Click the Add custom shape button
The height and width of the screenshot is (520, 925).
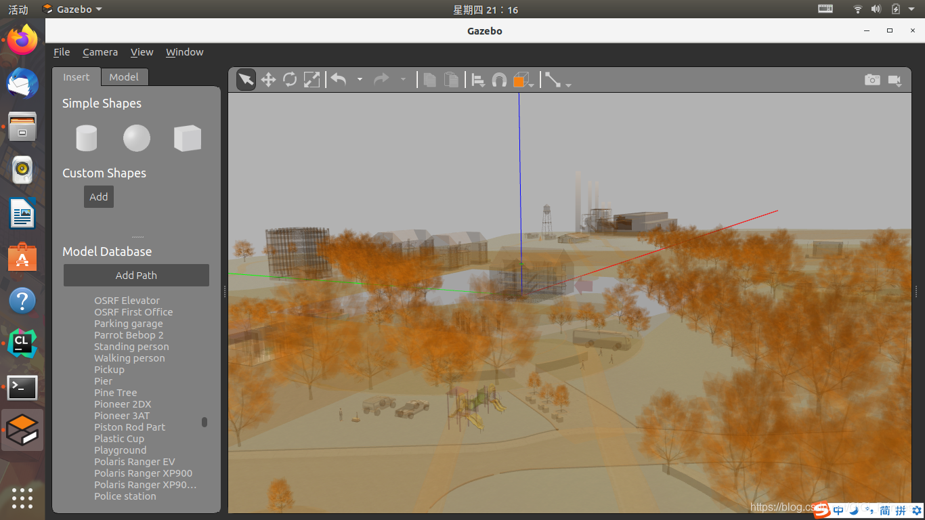tap(99, 197)
